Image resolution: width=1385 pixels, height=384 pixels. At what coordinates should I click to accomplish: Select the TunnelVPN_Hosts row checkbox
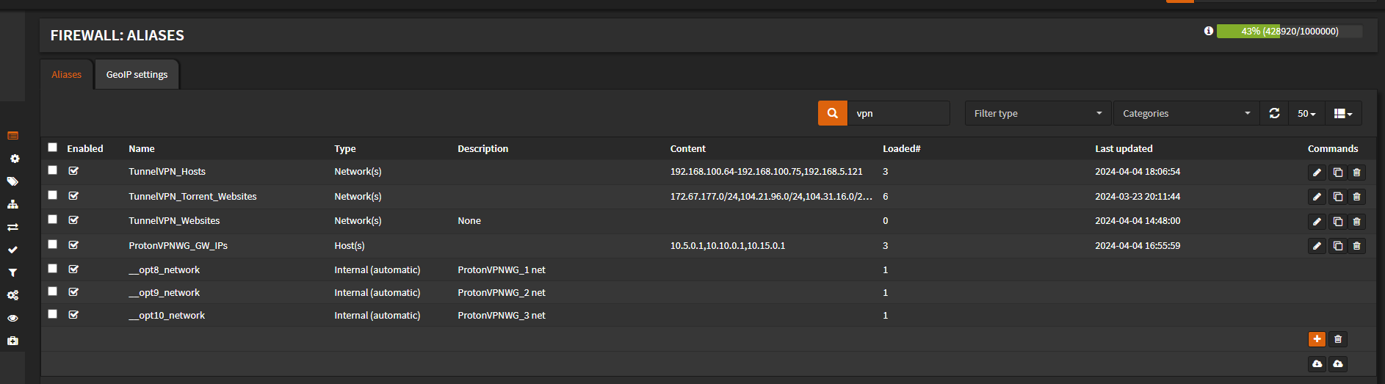[x=52, y=170]
